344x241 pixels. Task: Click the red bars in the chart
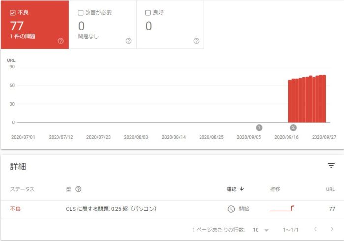click(x=307, y=99)
